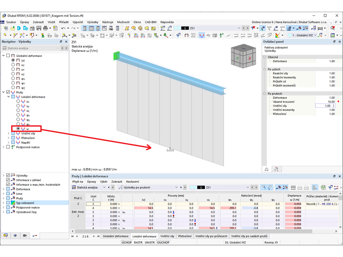
Task: Click the camera views icon at the navigator bottom
Action: pyautogui.click(x=25, y=235)
